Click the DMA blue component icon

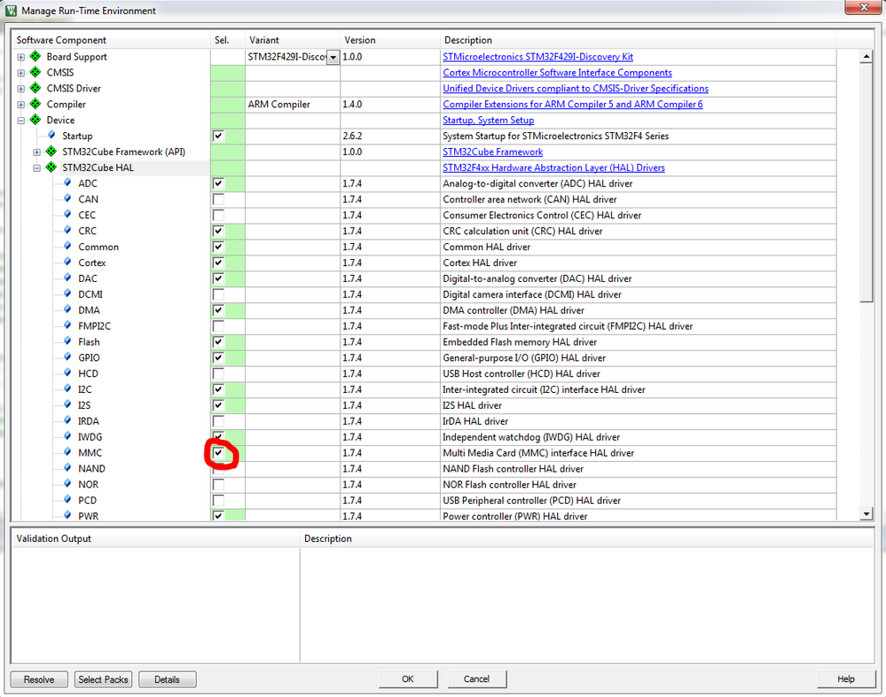point(67,309)
